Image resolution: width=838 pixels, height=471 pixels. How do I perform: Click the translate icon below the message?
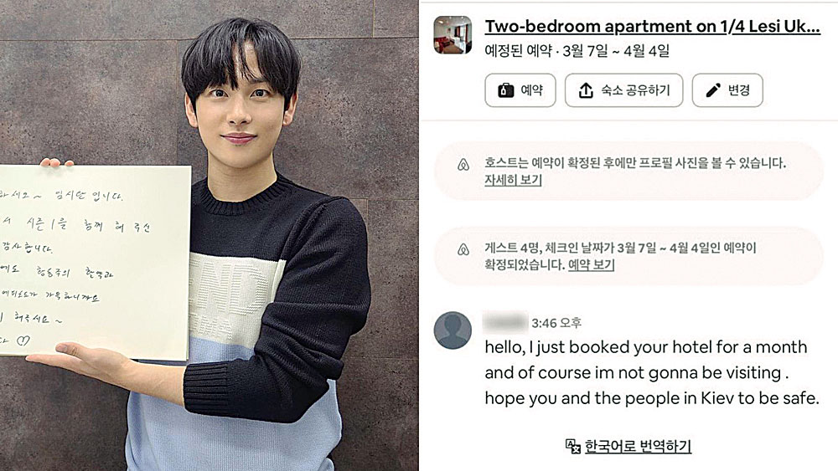[x=573, y=446]
